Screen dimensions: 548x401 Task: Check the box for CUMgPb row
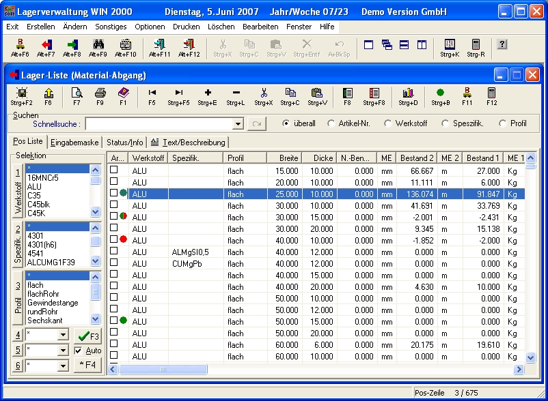click(x=113, y=263)
